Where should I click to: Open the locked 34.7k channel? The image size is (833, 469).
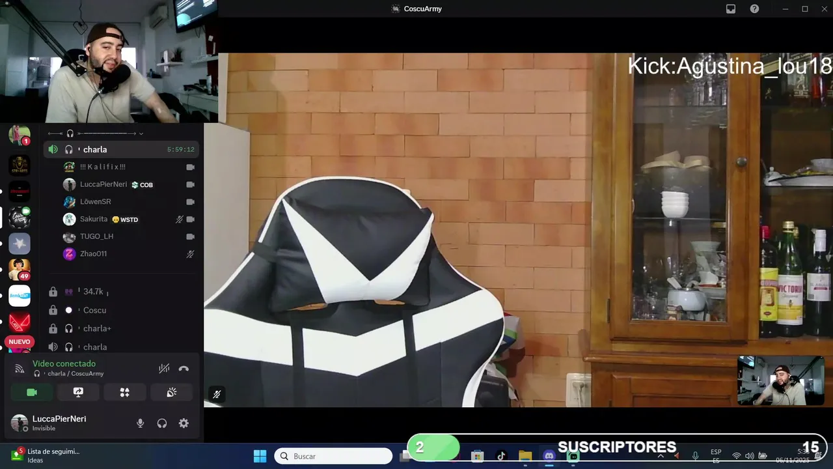[x=121, y=292]
